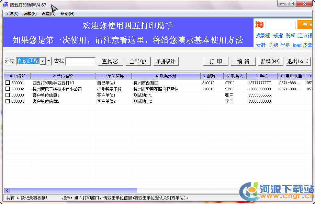Click the 新增(F9) button
The height and width of the screenshot is (204, 315).
click(271, 61)
